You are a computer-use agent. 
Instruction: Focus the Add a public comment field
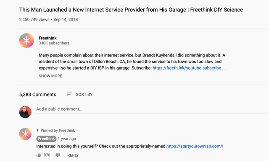(152, 109)
